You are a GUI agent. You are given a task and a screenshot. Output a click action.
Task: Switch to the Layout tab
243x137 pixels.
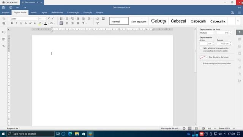(x=44, y=13)
